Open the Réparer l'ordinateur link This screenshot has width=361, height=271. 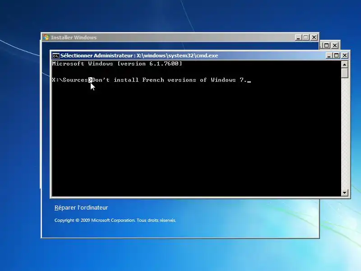coord(81,208)
